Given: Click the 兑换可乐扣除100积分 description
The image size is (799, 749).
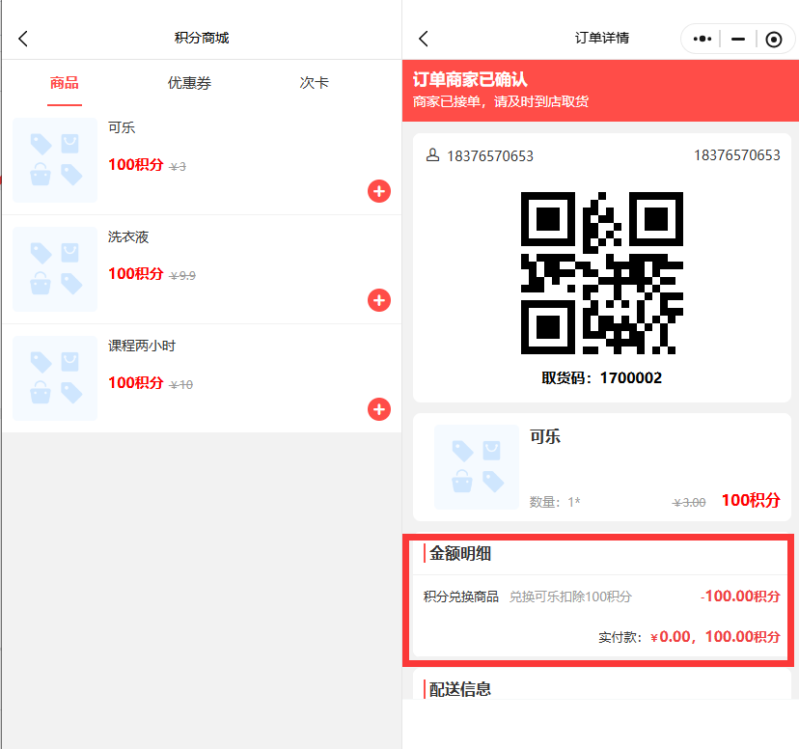Looking at the screenshot, I should pos(570,596).
